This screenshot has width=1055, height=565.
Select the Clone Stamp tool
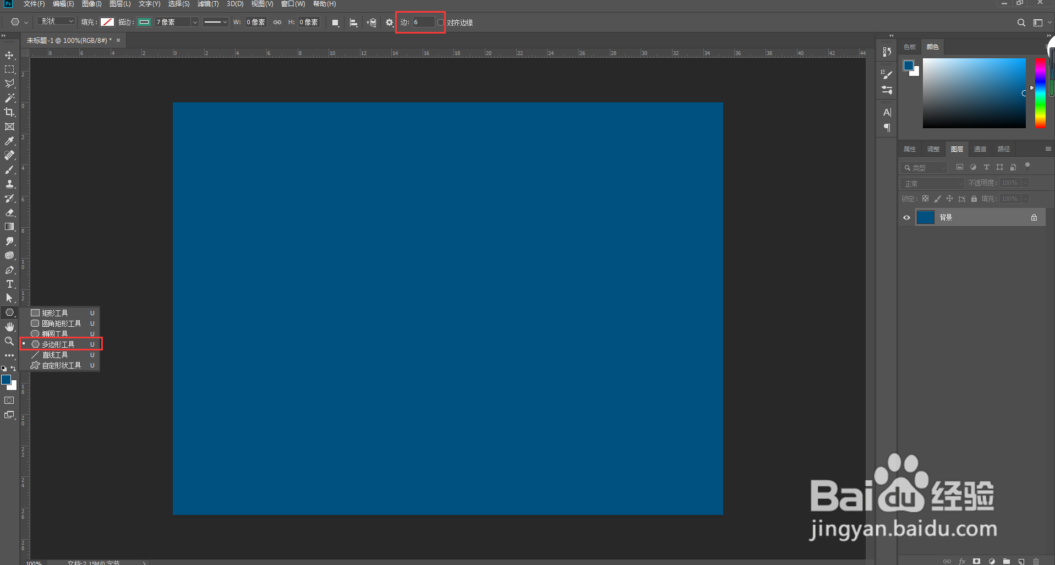[9, 184]
